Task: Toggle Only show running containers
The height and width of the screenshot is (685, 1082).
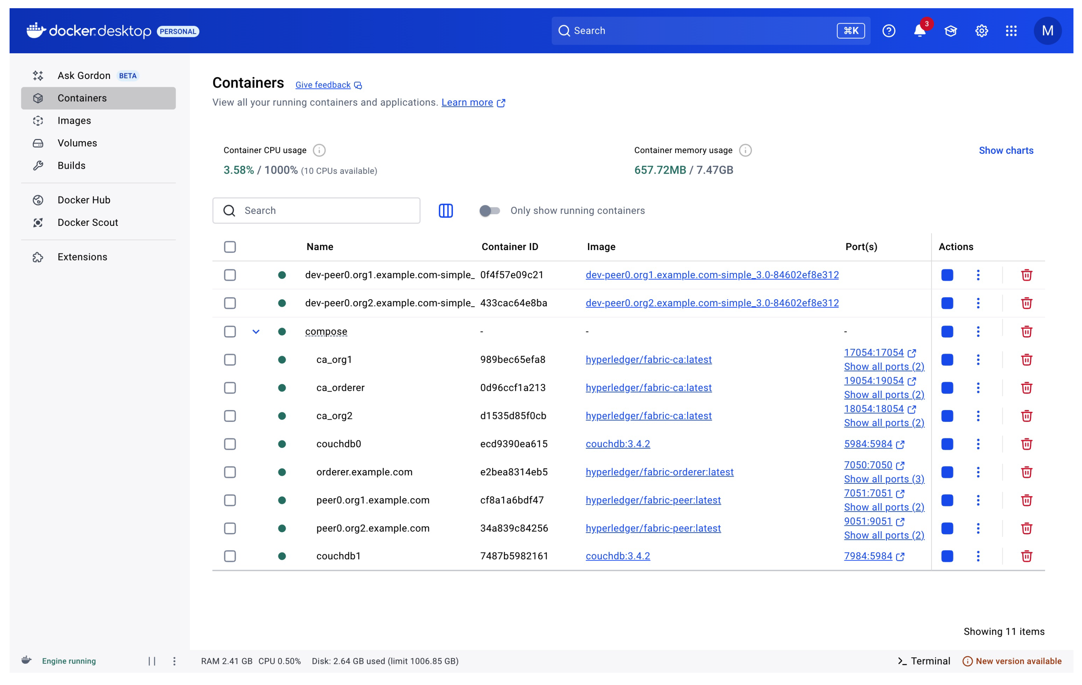Action: [x=489, y=211]
